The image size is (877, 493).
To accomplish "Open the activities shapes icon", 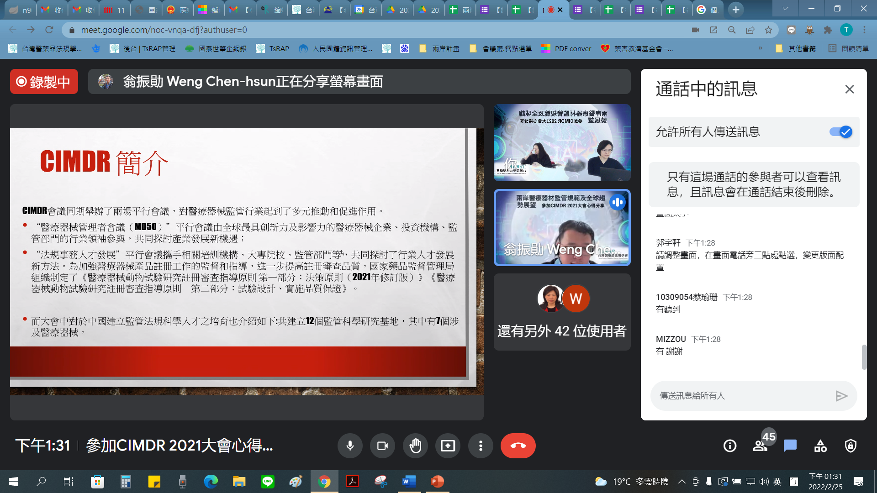I will coord(820,446).
